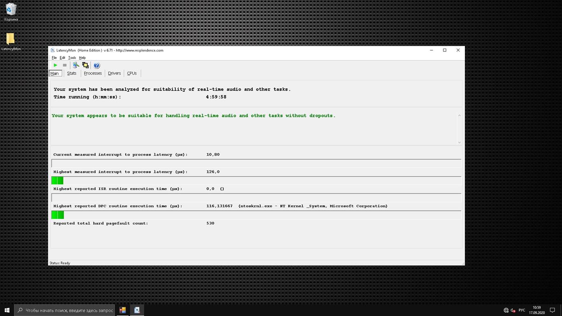Click the current interrupt to process latency bar
Screen dimensions: 562x316
[x=256, y=163]
